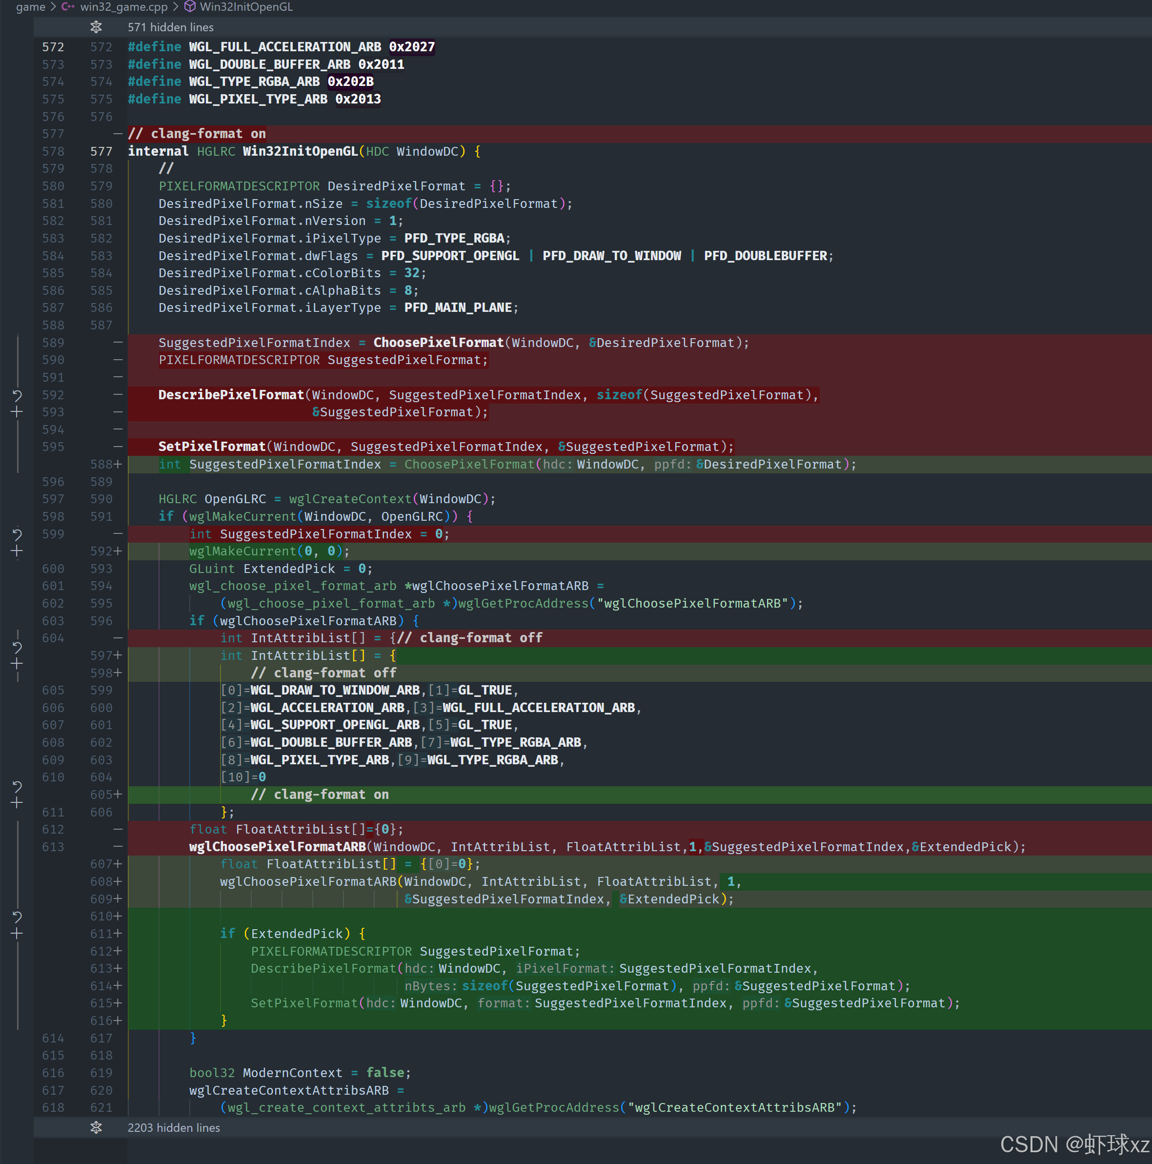Show the 571 hidden lines label
Image resolution: width=1152 pixels, height=1164 pixels.
tap(170, 27)
